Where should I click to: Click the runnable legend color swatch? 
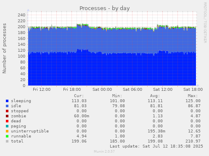pos(7,136)
